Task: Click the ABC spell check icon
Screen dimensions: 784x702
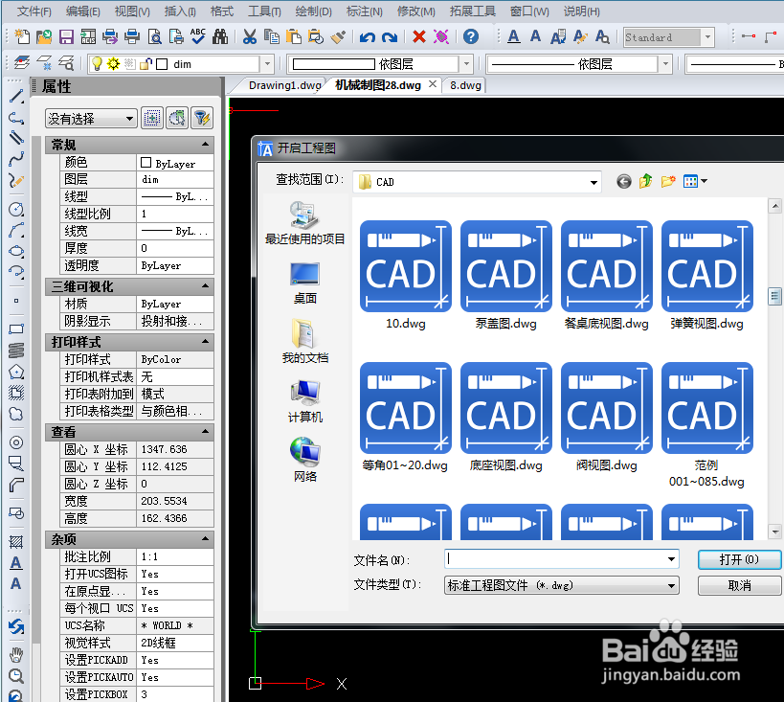Action: [x=198, y=36]
